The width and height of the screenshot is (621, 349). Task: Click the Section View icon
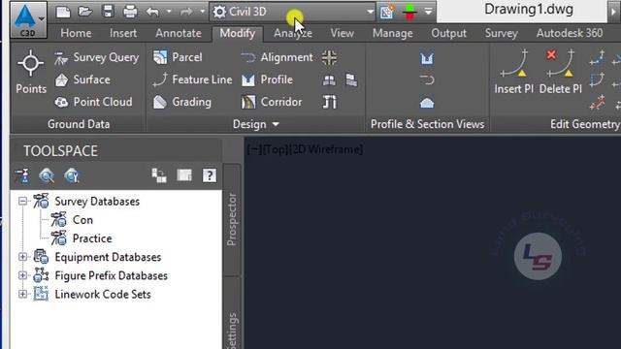pos(427,103)
